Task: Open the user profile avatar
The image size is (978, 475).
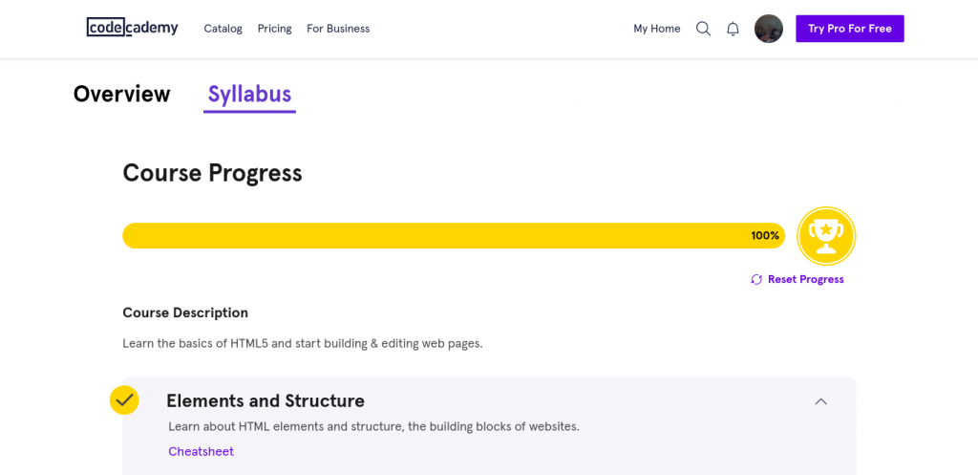Action: [x=769, y=29]
